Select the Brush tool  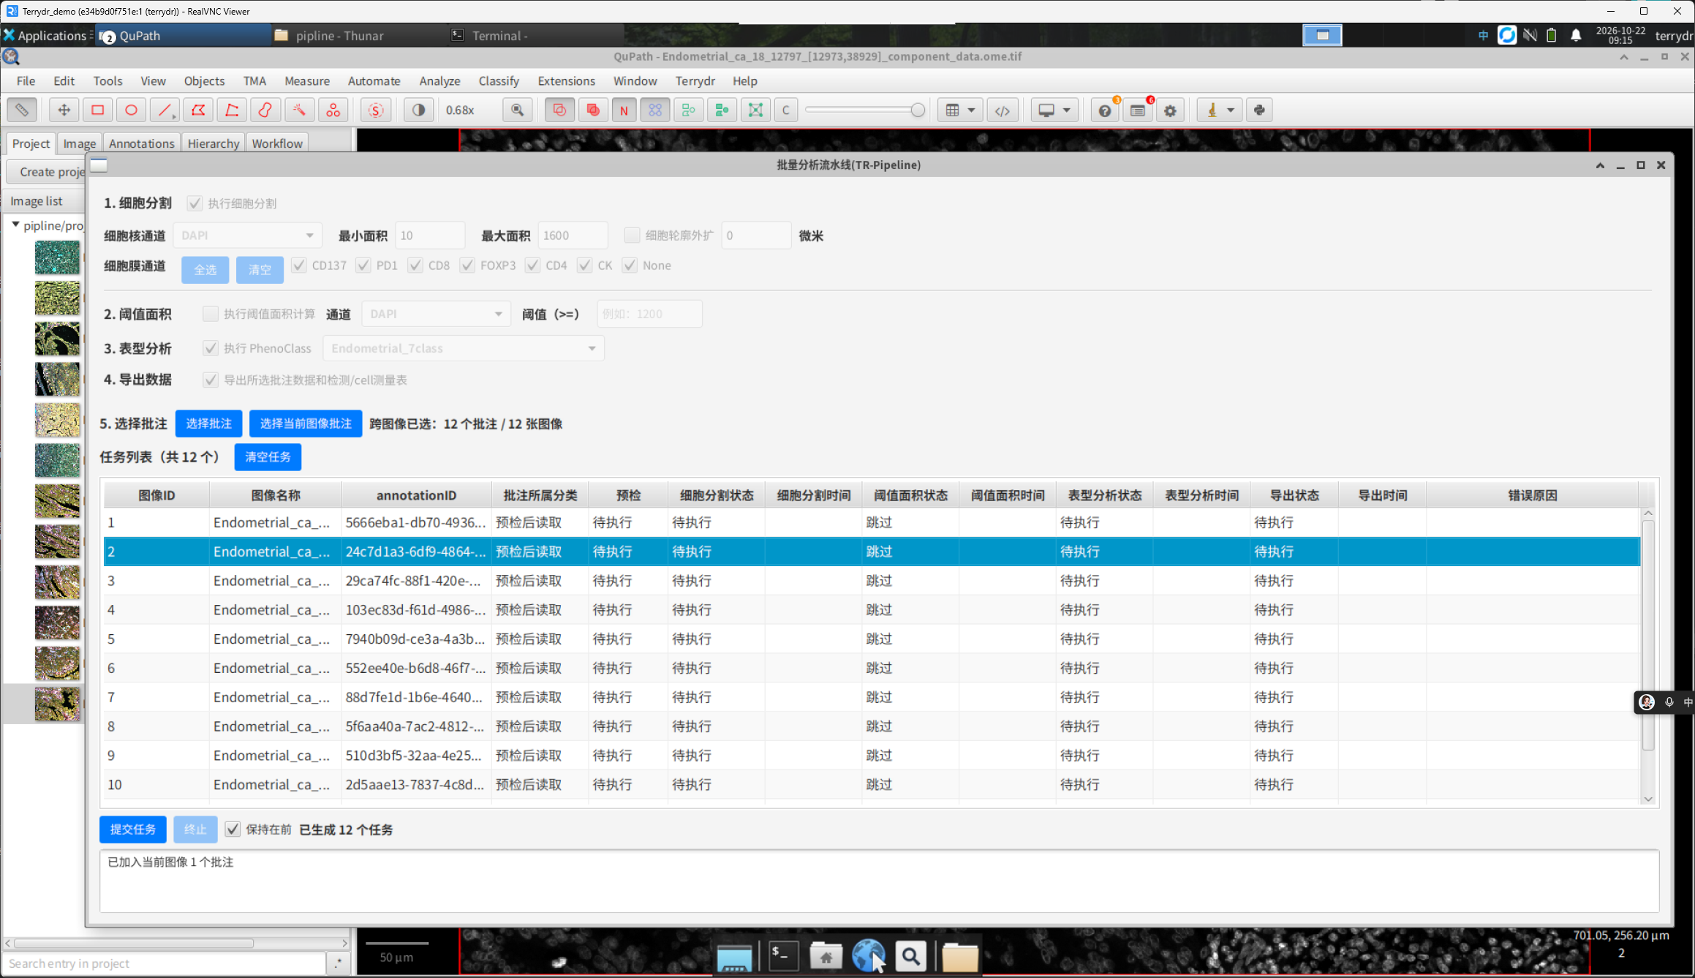click(265, 110)
